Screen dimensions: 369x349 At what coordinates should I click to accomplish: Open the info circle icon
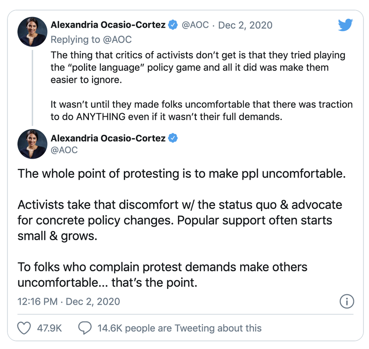click(346, 301)
